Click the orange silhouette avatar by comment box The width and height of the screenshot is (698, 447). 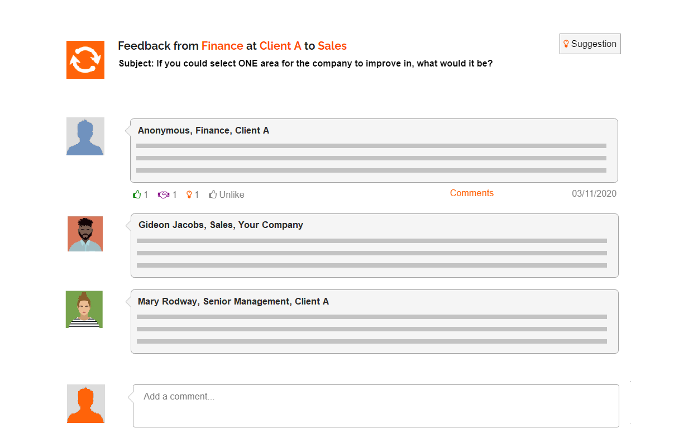(x=86, y=403)
